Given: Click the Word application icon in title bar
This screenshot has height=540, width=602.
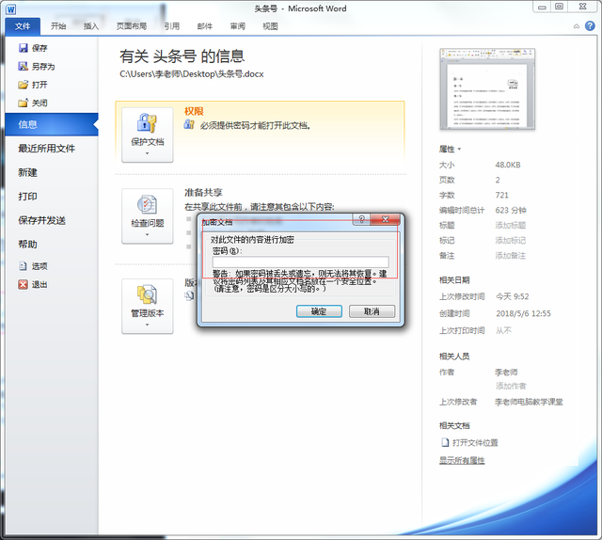Looking at the screenshot, I should 11,9.
